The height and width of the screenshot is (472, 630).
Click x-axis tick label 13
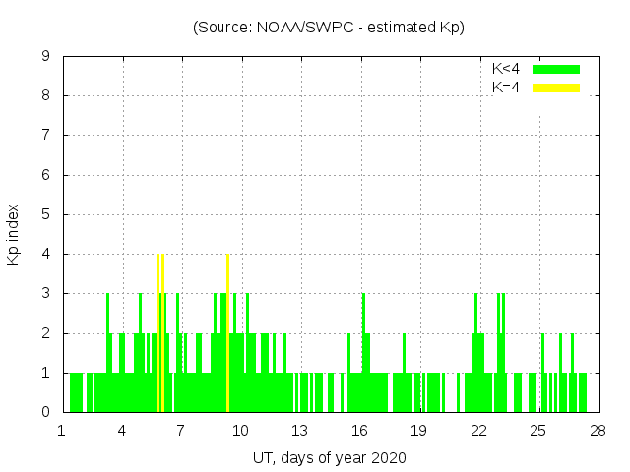[x=299, y=430]
